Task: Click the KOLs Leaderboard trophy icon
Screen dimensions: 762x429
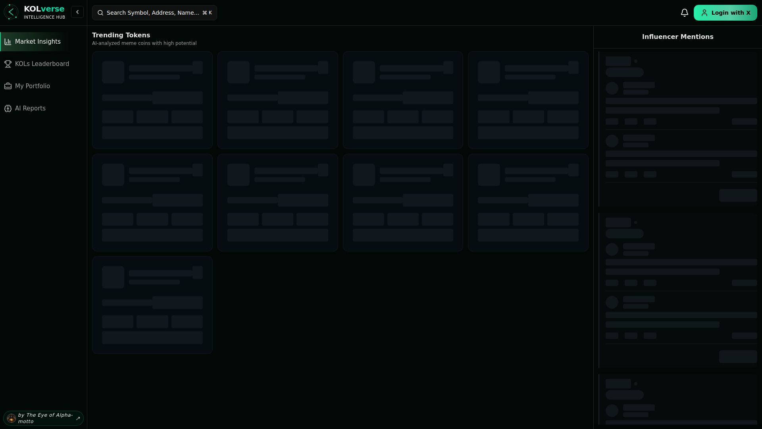Action: click(x=8, y=64)
